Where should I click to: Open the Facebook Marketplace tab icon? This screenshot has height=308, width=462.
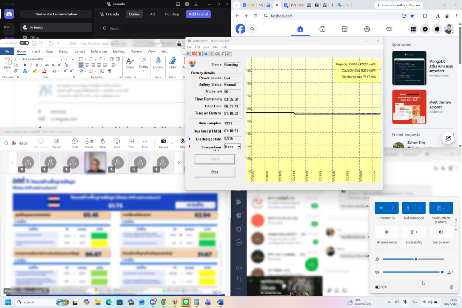pyautogui.click(x=345, y=29)
